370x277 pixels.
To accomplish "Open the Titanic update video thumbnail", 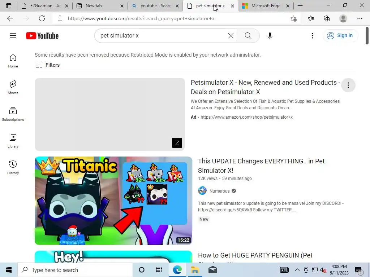I will coord(113,201).
